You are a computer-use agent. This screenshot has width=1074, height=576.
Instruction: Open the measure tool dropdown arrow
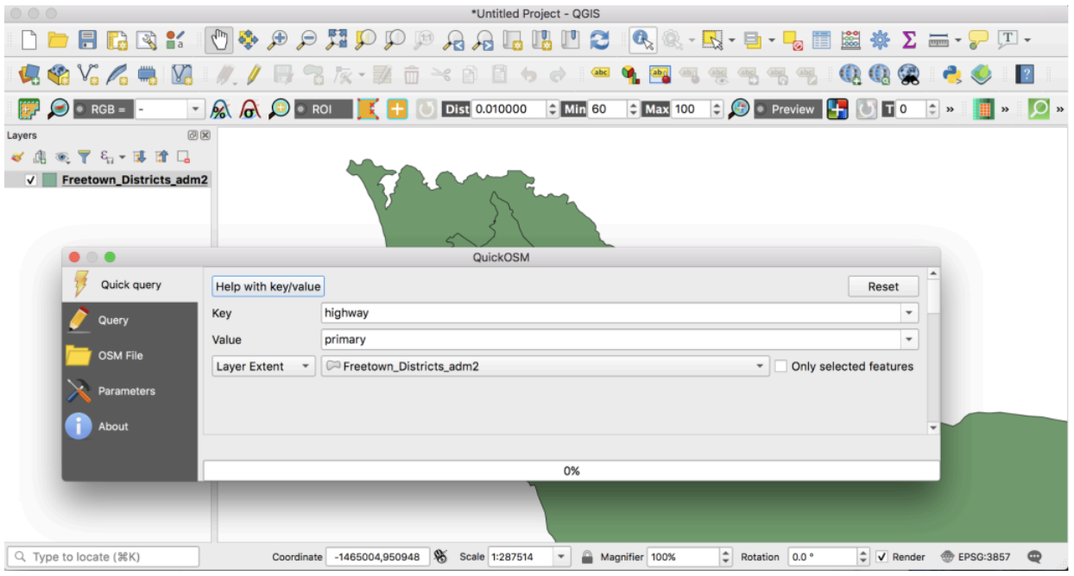[x=958, y=40]
